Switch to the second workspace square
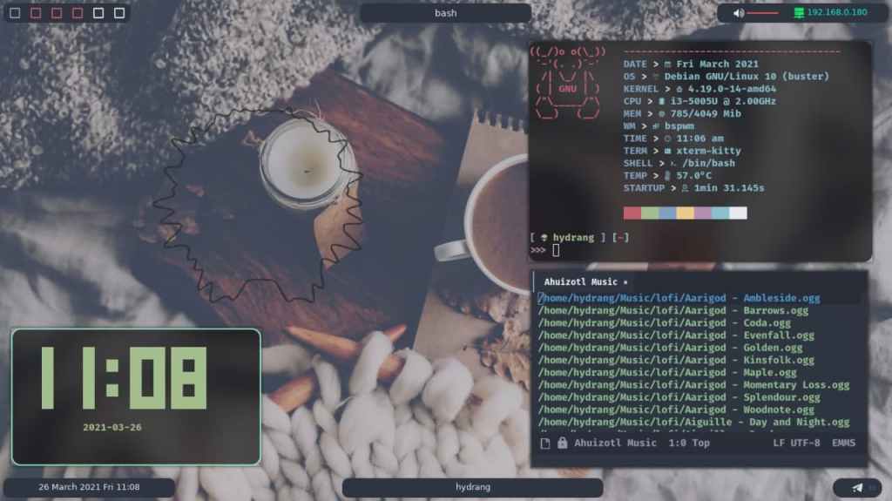 point(36,13)
